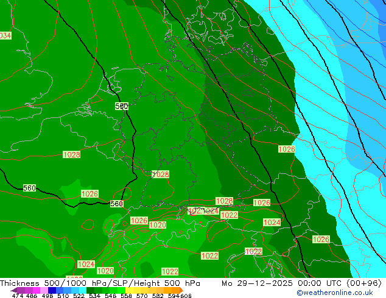Click the 1022 label with the white background
Viewport: 386px width, 298px height.
click(x=253, y=252)
